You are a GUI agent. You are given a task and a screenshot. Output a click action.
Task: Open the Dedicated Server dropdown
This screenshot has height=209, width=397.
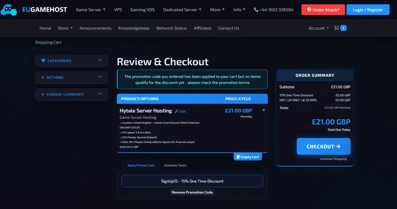tap(182, 9)
